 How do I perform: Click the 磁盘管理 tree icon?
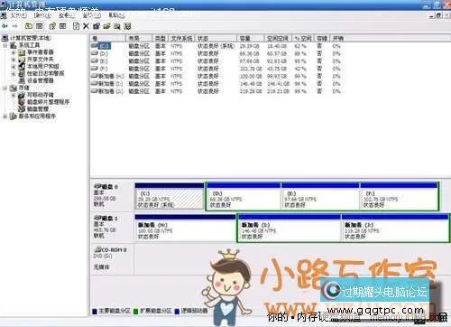[x=22, y=108]
